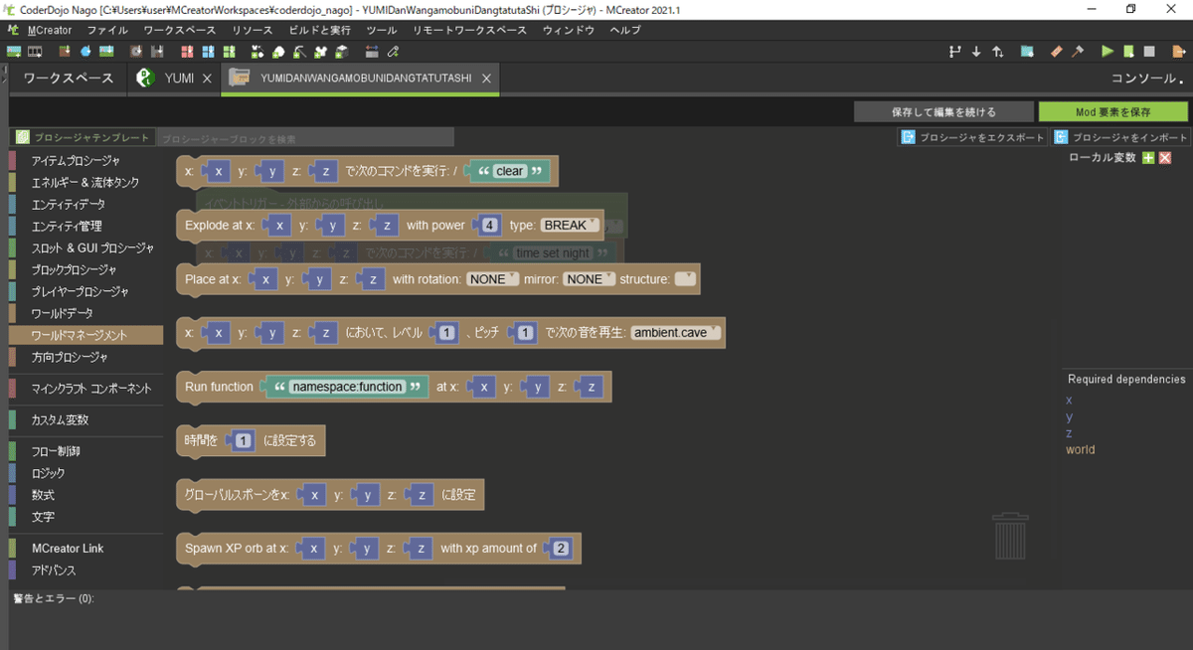
Task: Build the workspace using the hammer icon
Action: click(x=1078, y=52)
